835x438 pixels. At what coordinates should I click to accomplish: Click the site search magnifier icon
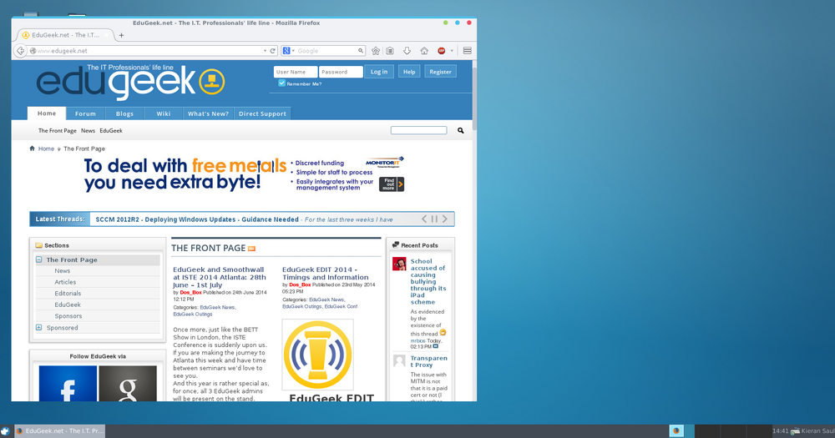point(461,130)
